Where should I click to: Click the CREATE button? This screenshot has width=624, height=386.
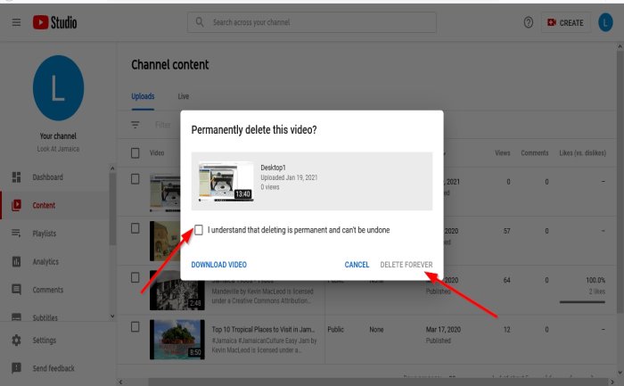(x=565, y=22)
